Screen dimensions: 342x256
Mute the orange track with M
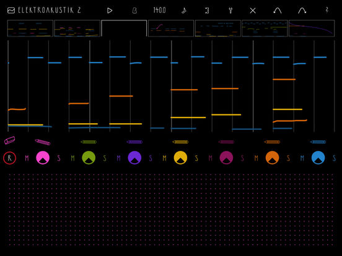point(256,158)
